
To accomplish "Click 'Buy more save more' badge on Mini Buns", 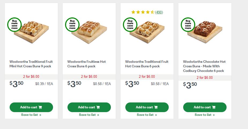I will [x=14, y=25].
